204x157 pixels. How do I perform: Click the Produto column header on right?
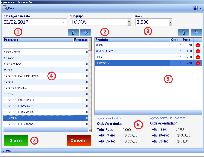click(132, 40)
